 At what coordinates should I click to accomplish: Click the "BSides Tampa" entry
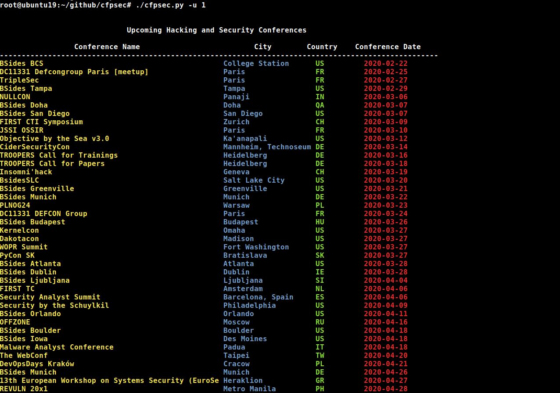point(26,88)
